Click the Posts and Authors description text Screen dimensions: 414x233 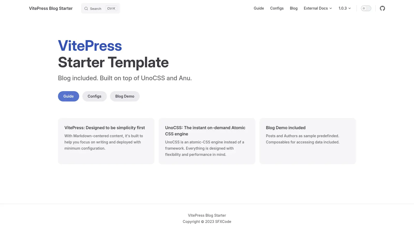(x=303, y=139)
